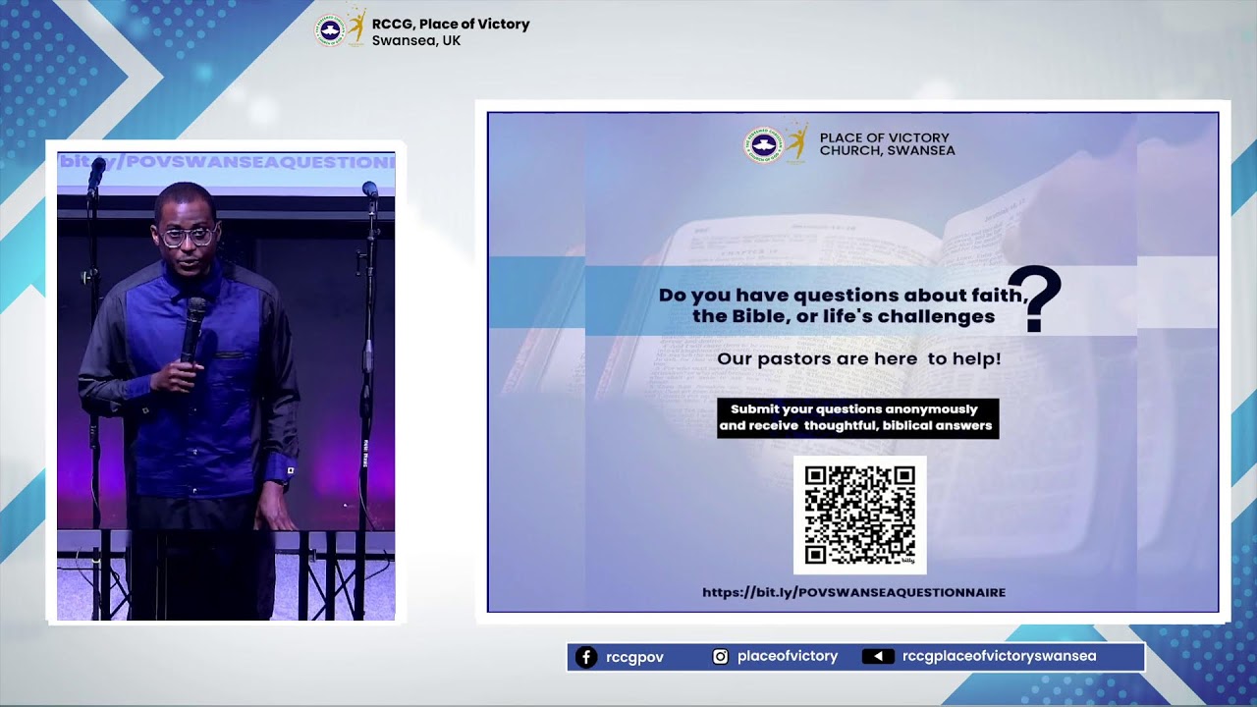Click the 'RCCG, Place of Victory' header title
Screen dimensions: 1257x707
pyautogui.click(x=451, y=24)
